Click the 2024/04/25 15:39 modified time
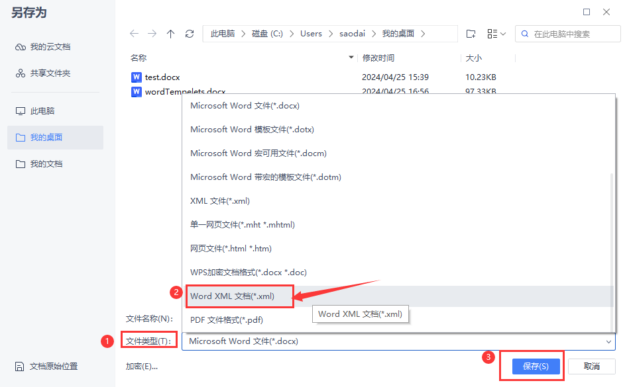This screenshot has width=627, height=387. [x=395, y=77]
